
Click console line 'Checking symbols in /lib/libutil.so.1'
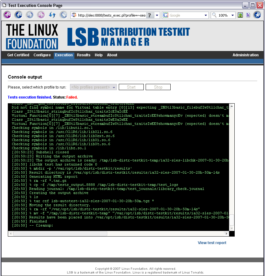[52, 128]
